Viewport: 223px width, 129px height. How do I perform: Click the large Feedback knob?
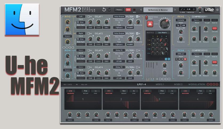coord(164,23)
